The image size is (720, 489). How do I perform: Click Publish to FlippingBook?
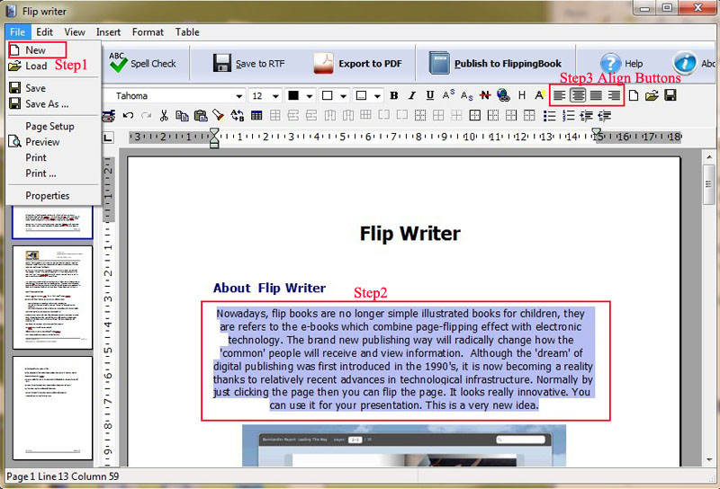coord(495,63)
